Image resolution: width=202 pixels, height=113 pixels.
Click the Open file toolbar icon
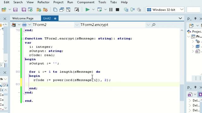click(x=4, y=10)
